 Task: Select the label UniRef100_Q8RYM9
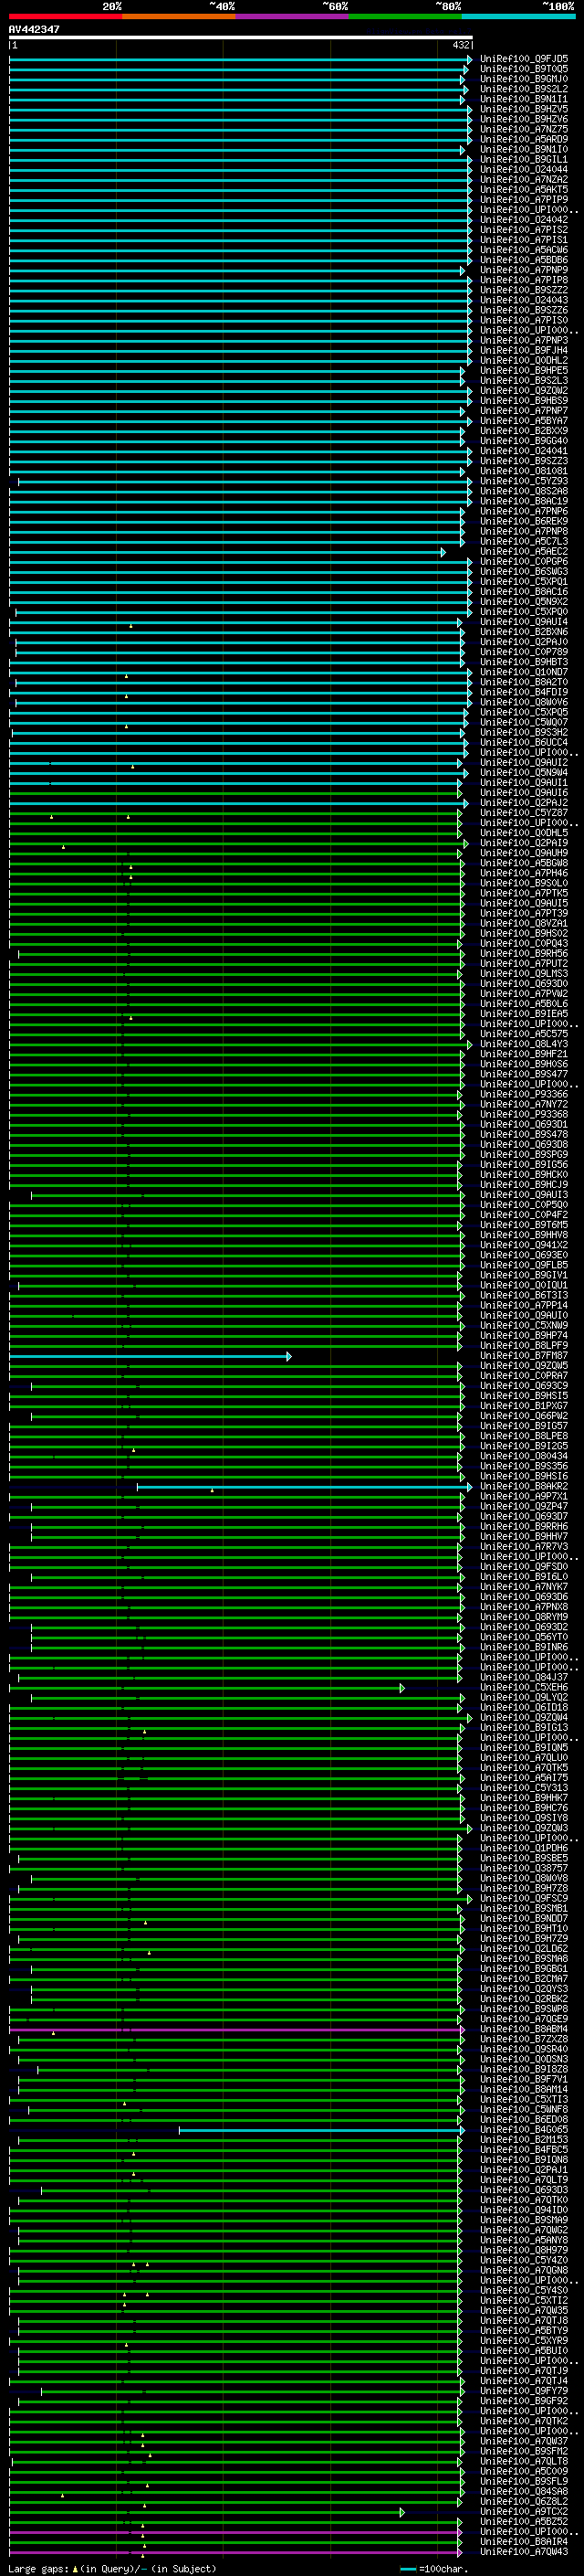(x=524, y=1617)
